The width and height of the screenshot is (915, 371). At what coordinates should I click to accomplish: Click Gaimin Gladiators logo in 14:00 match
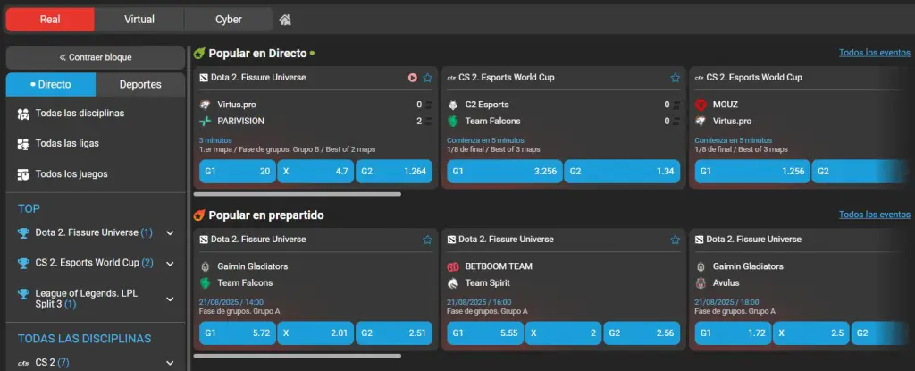pos(205,266)
